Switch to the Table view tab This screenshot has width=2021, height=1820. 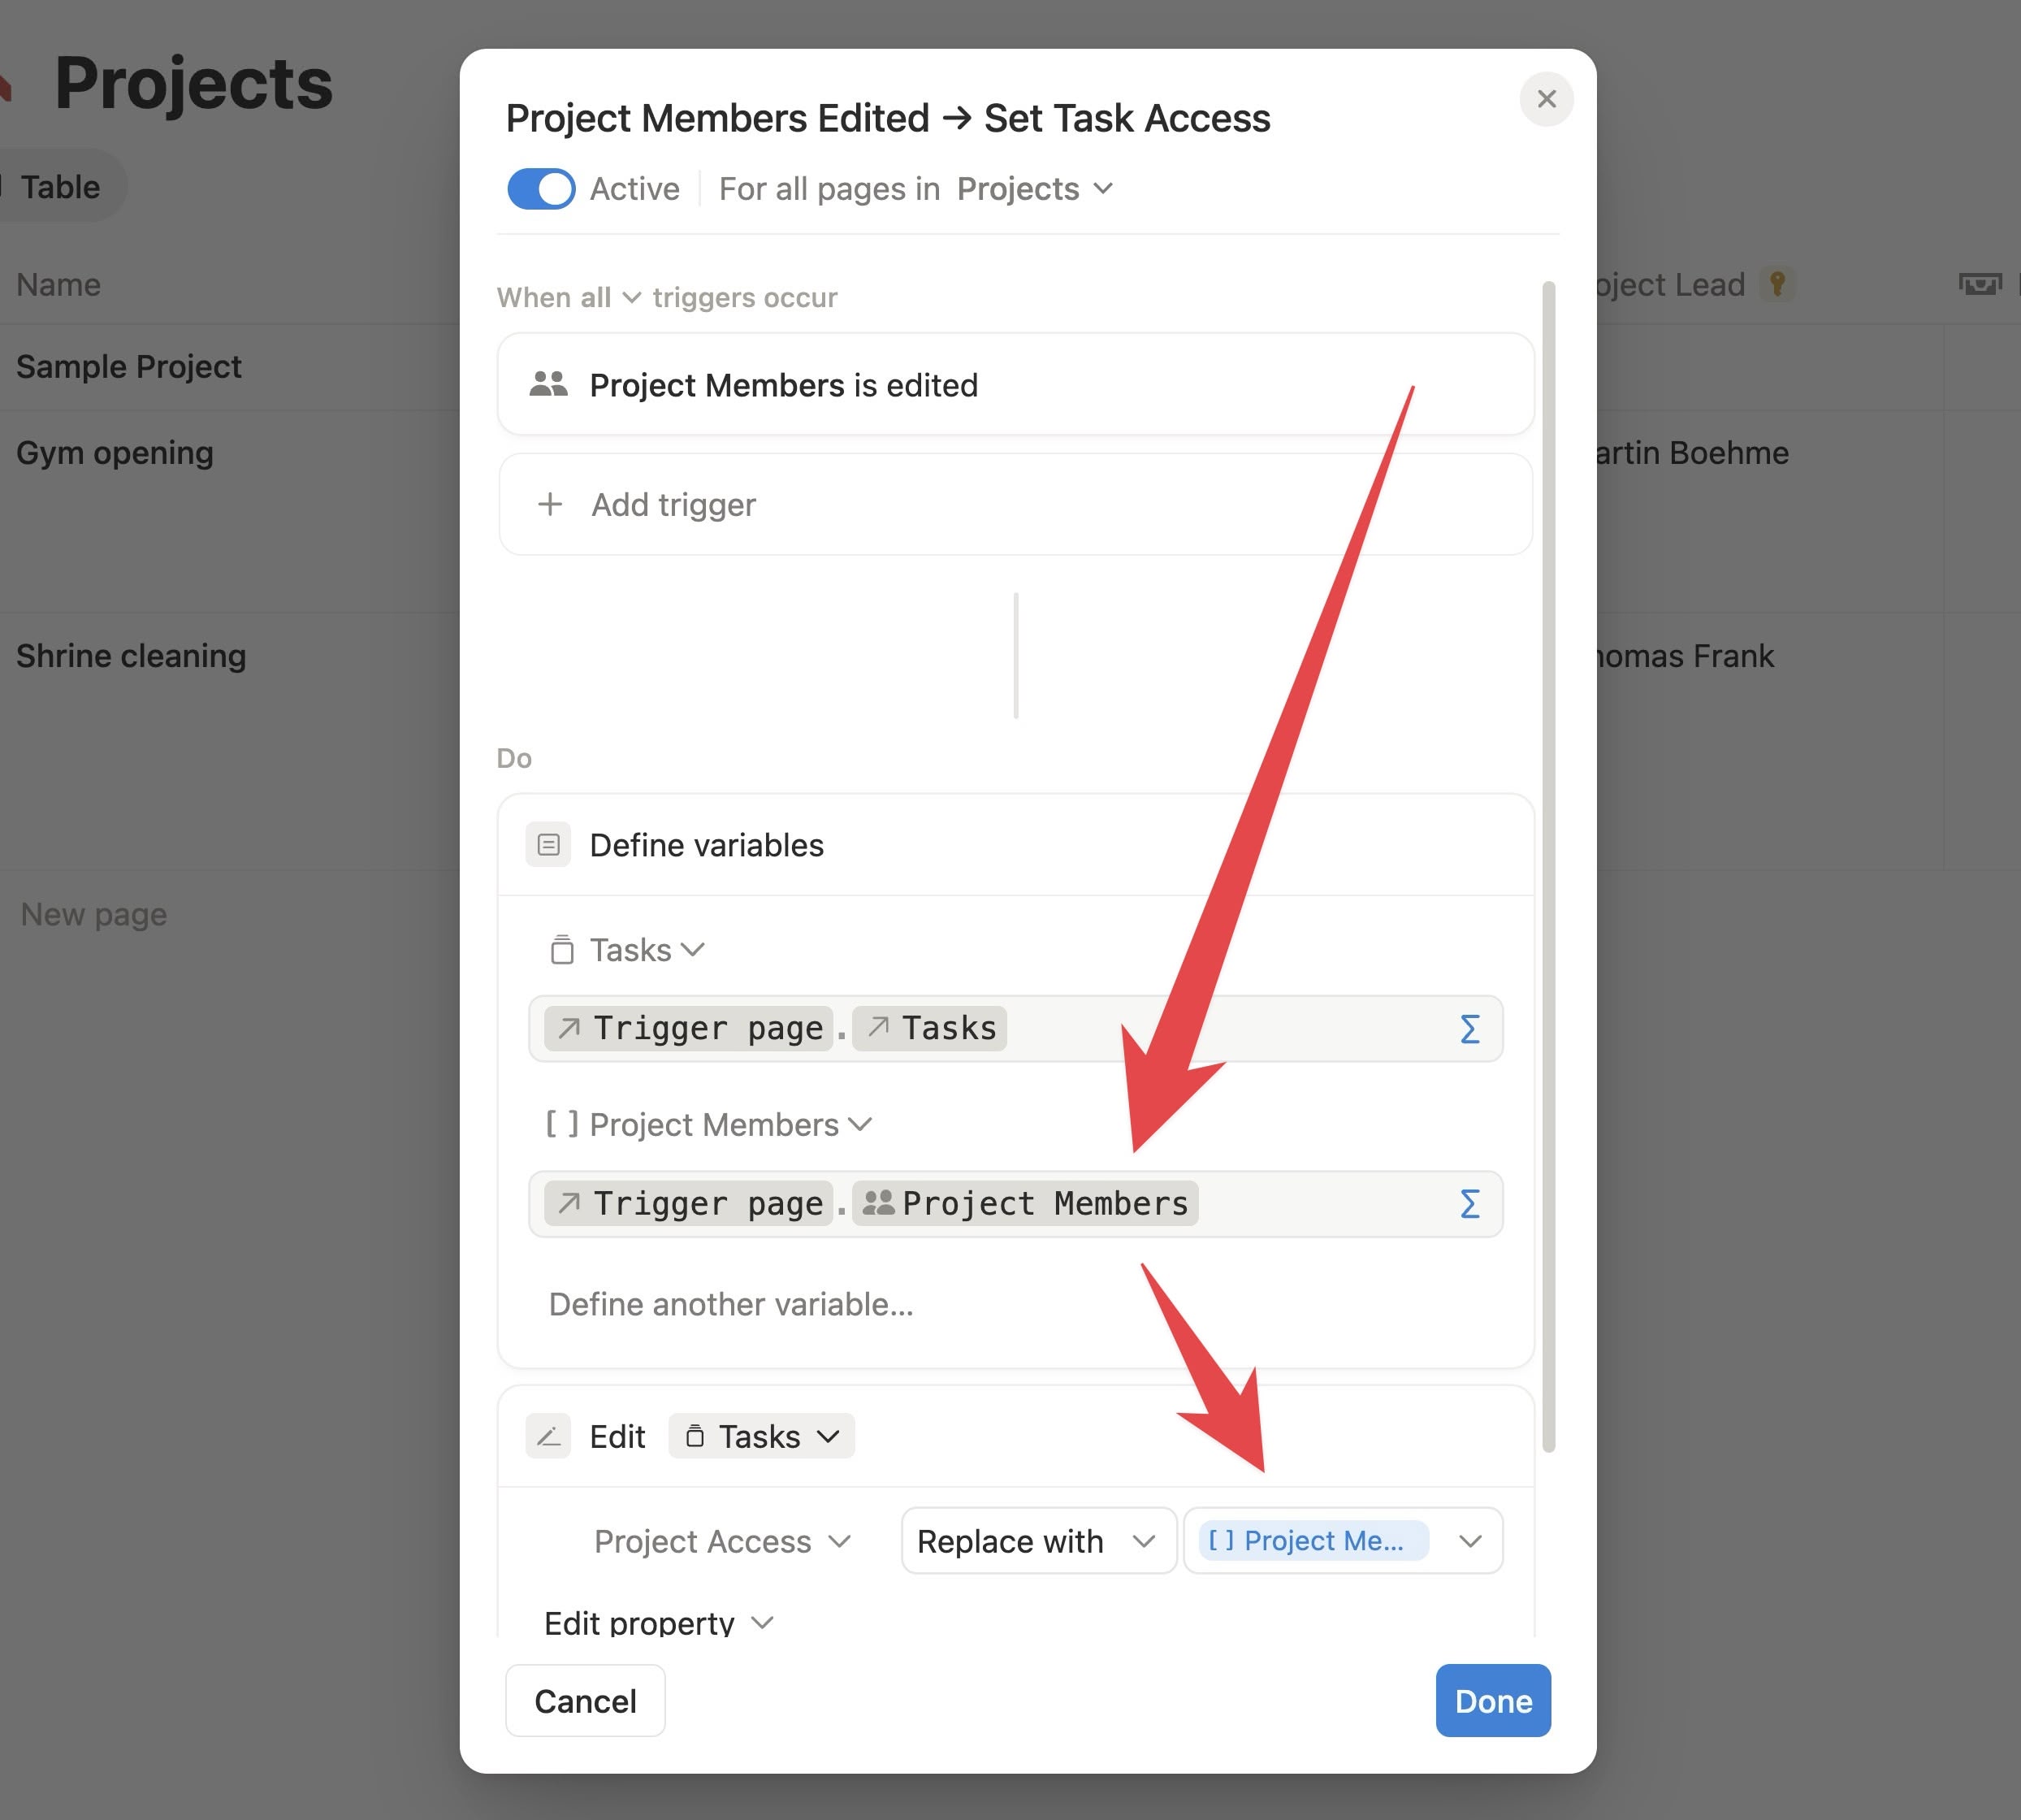coord(60,187)
